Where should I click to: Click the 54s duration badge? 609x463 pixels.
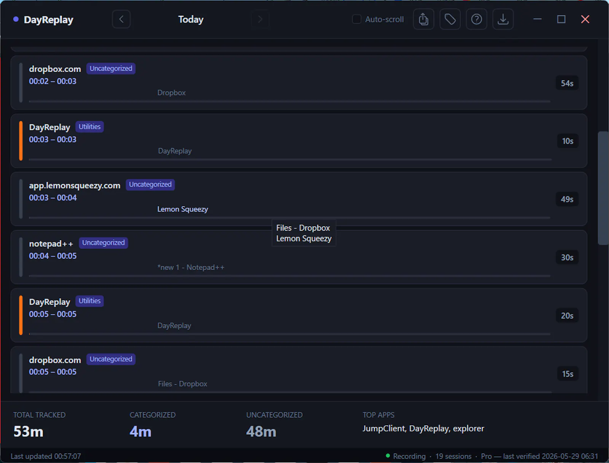pos(567,83)
